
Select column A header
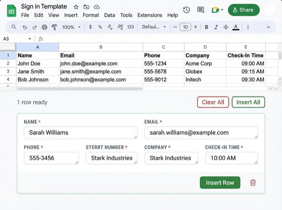[38, 47]
